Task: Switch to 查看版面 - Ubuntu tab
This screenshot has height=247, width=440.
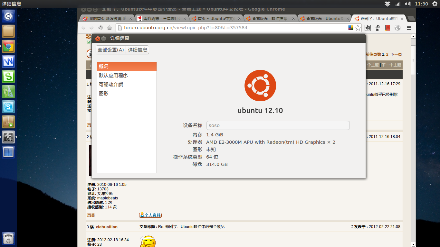Action: coord(324,19)
